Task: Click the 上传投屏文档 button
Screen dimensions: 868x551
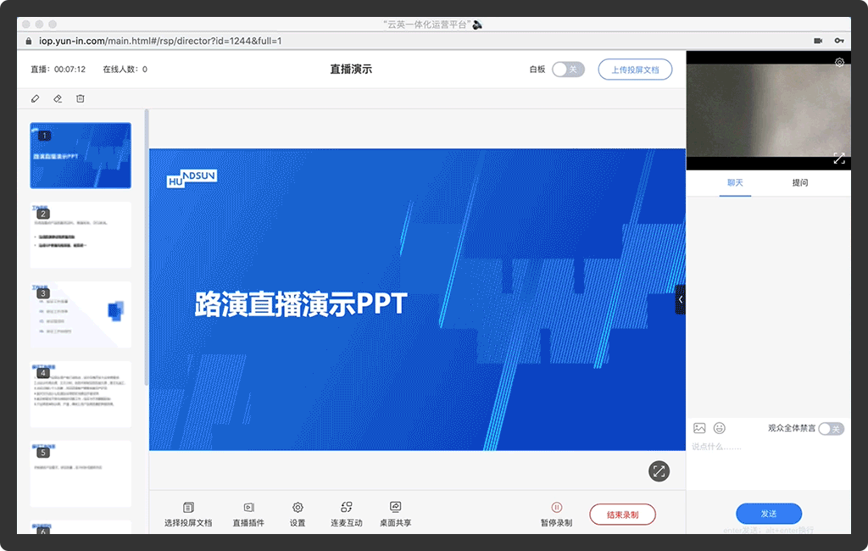Action: click(x=635, y=70)
